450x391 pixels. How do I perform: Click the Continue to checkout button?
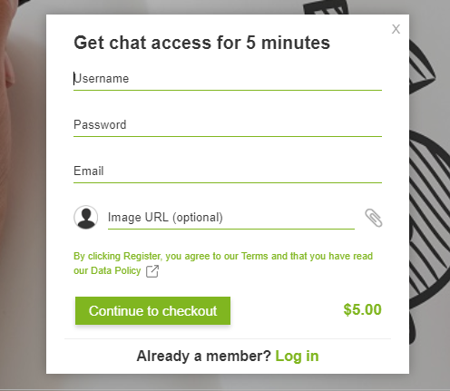tap(152, 311)
